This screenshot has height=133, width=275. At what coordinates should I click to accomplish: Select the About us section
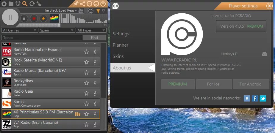(133, 68)
